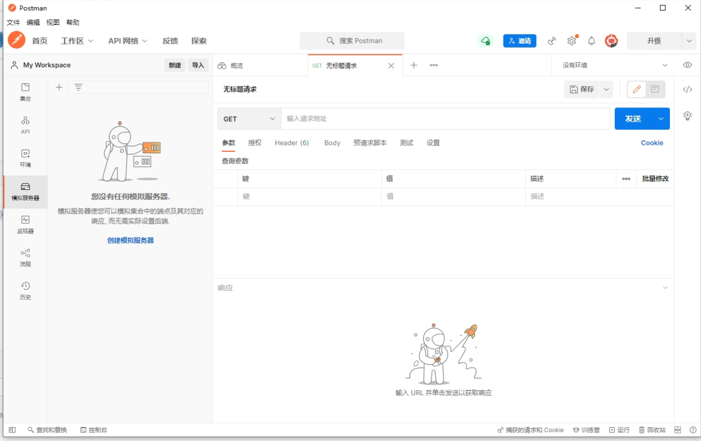701x442 pixels.
Task: Open the 视图 menu
Action: [x=53, y=22]
